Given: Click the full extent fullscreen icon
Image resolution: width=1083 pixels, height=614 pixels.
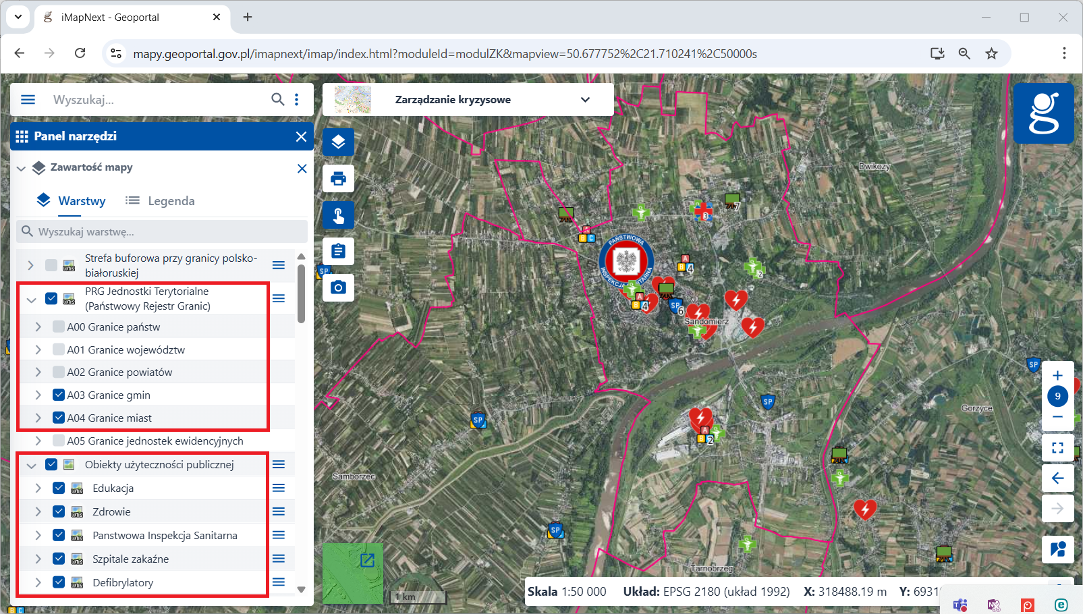Looking at the screenshot, I should pyautogui.click(x=1057, y=447).
